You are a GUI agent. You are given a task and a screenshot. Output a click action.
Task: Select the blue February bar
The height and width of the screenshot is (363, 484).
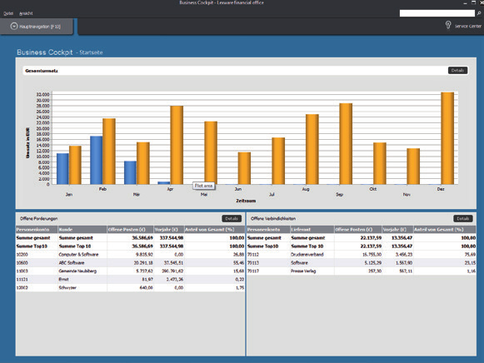point(97,160)
